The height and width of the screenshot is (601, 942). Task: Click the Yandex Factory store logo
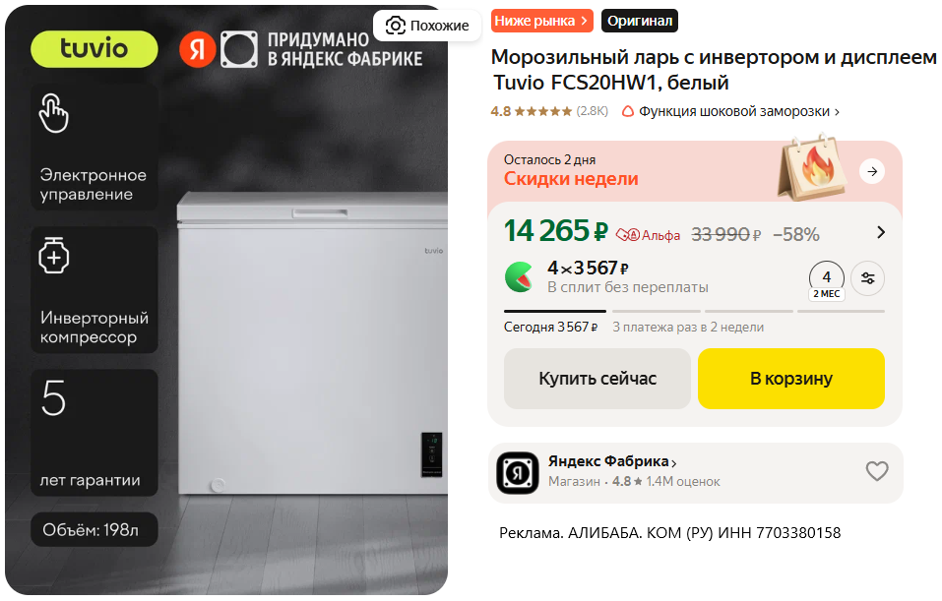click(x=517, y=472)
